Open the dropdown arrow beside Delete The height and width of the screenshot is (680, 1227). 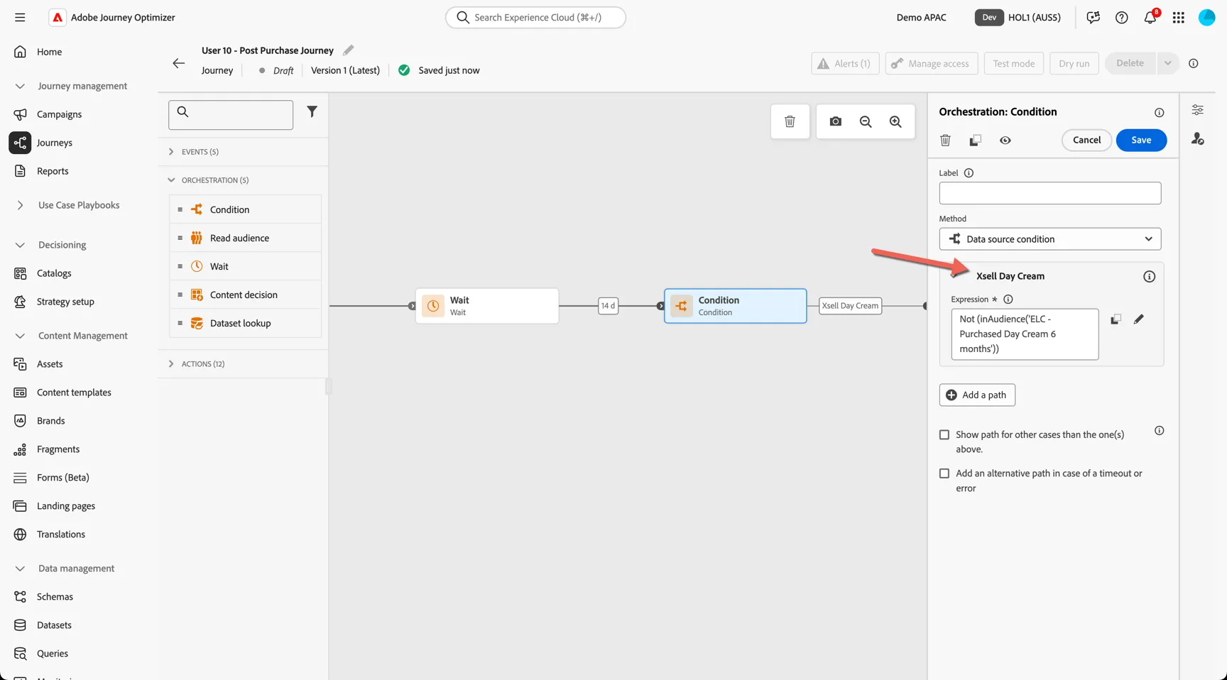[1167, 63]
